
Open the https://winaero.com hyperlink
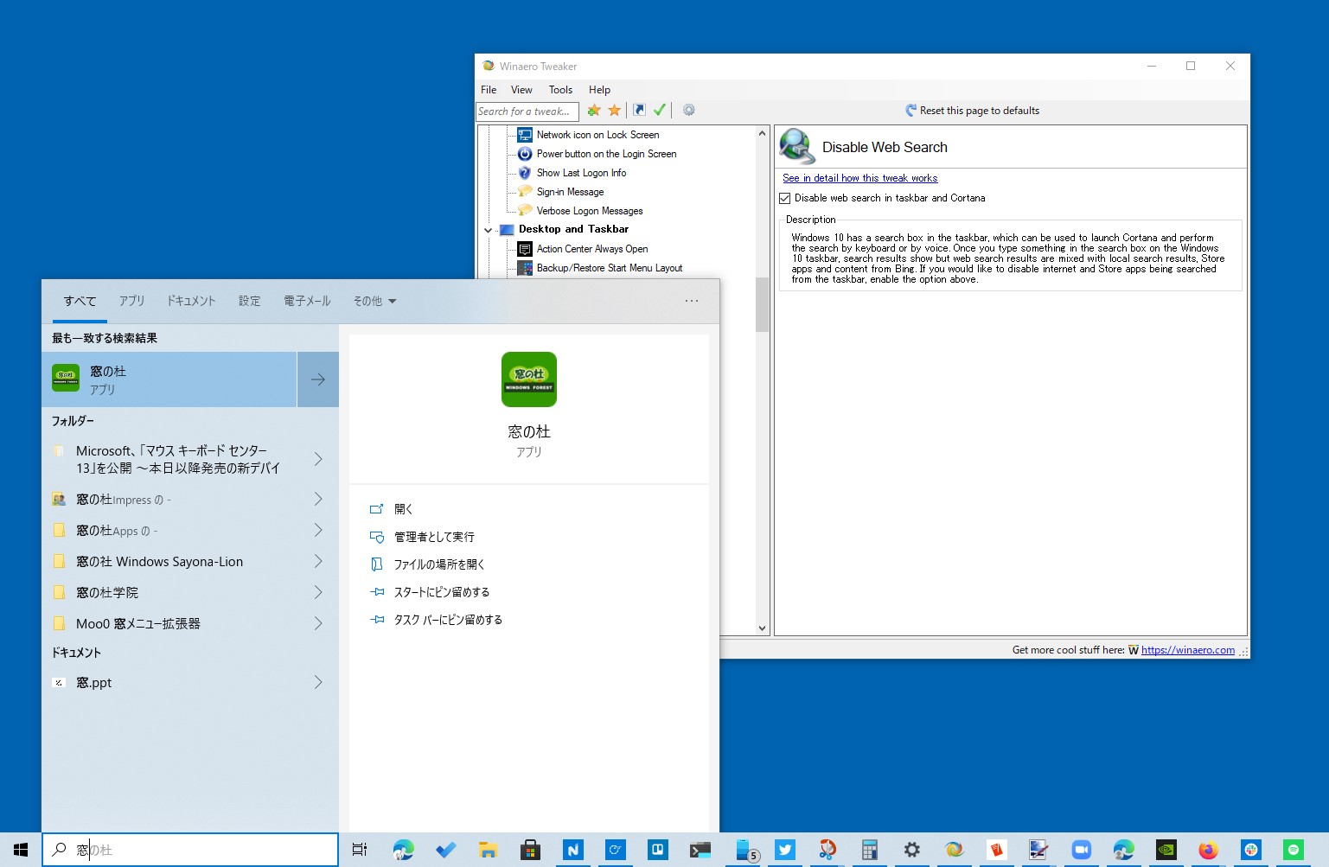pos(1188,649)
